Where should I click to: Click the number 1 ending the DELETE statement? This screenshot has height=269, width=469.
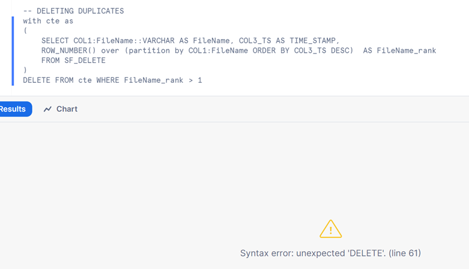point(200,80)
